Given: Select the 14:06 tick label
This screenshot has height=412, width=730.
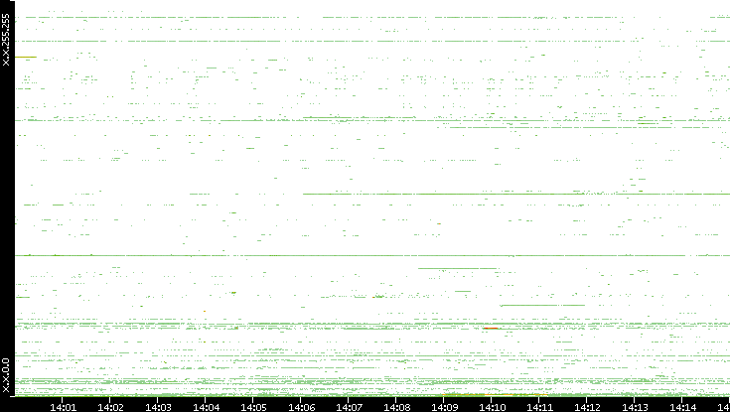Looking at the screenshot, I should [x=302, y=407].
